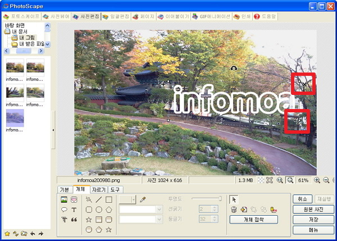Open the GIF애니메이션 tab
Image resolution: width=337 pixels, height=241 pixels.
(211, 16)
